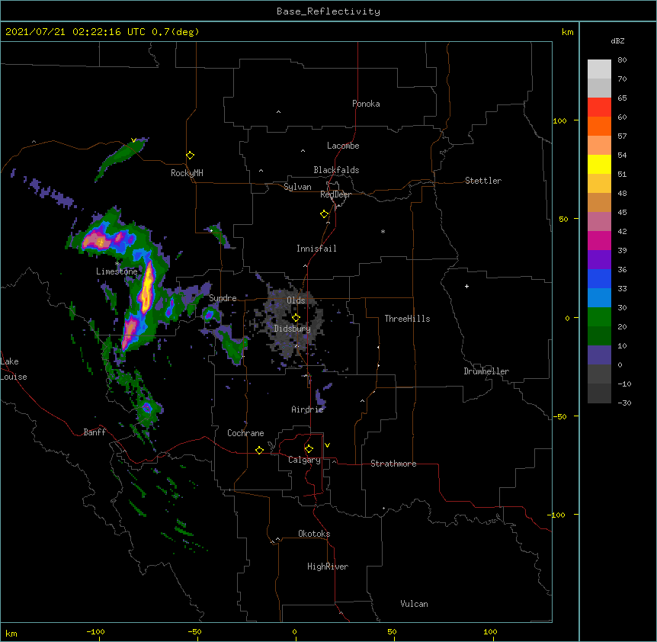Click the Calgary city label
Screen dimensions: 657x642
(304, 460)
